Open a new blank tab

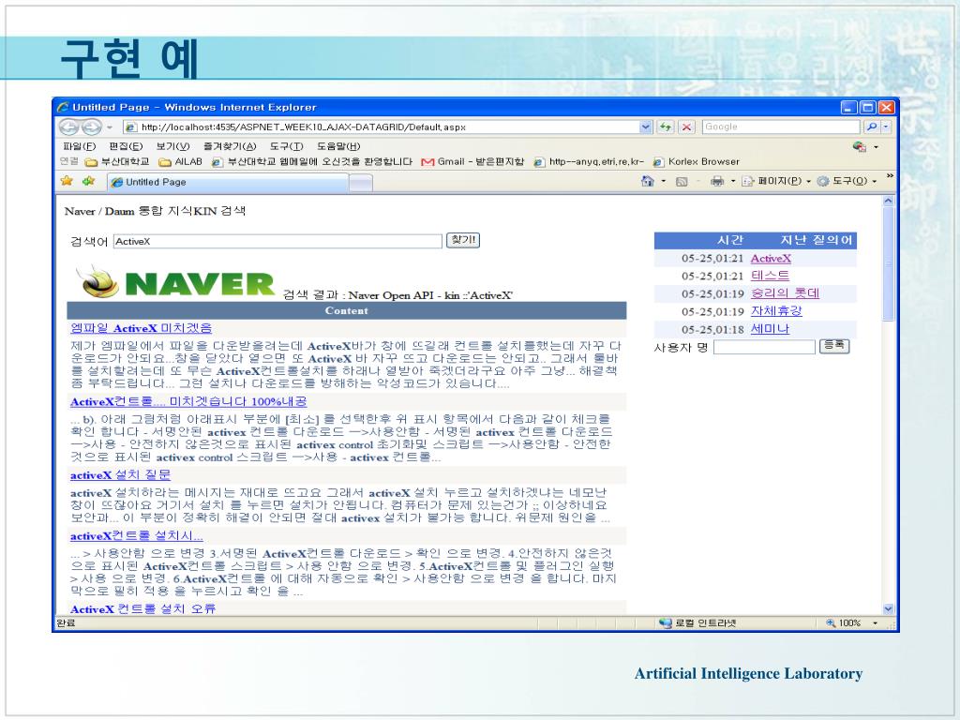coord(361,183)
